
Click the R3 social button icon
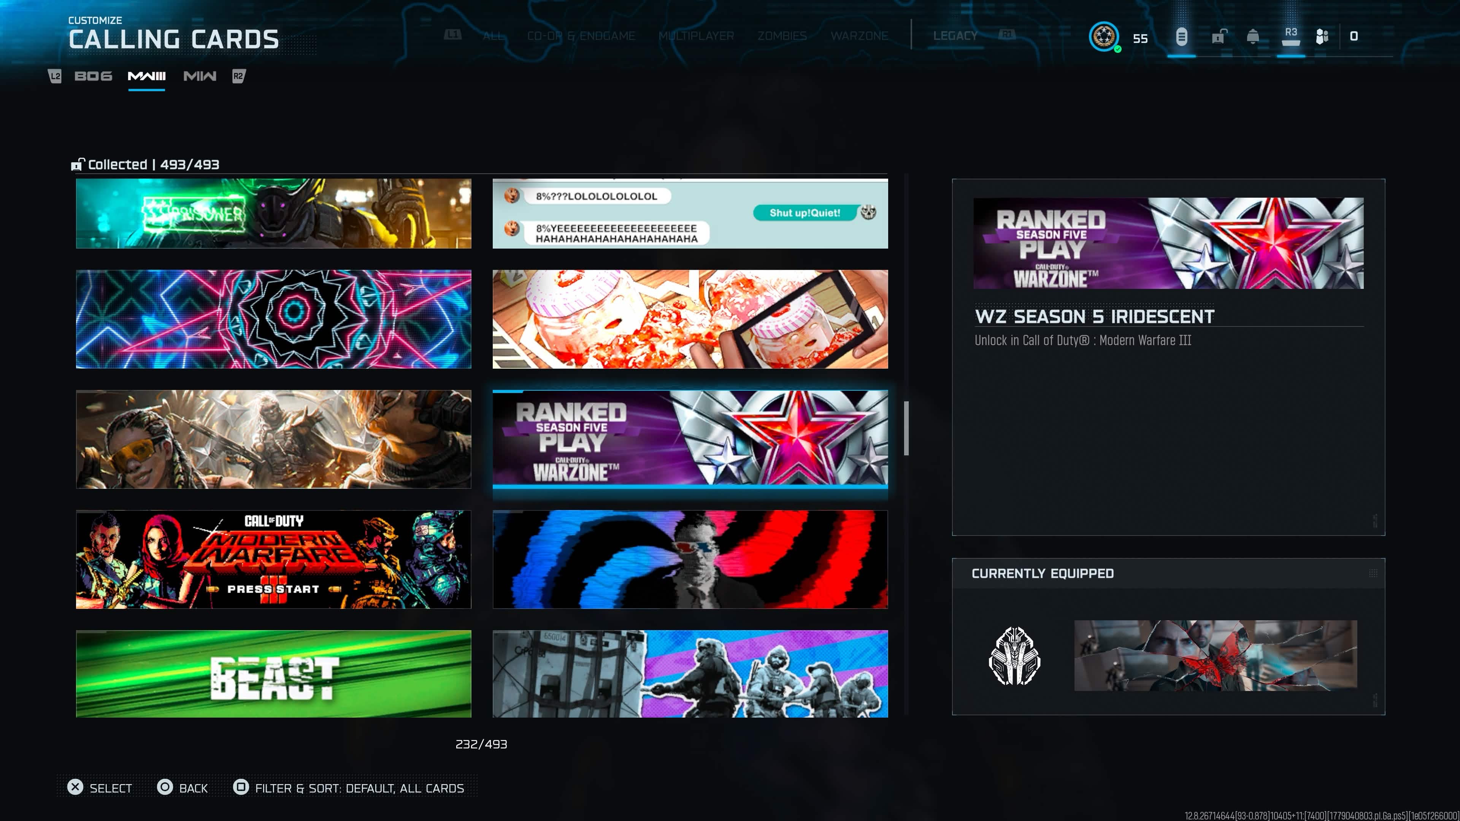1290,37
